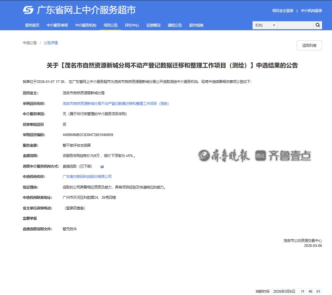Click the blue help question mark icon
The height and width of the screenshot is (295, 332).
[102, 167]
